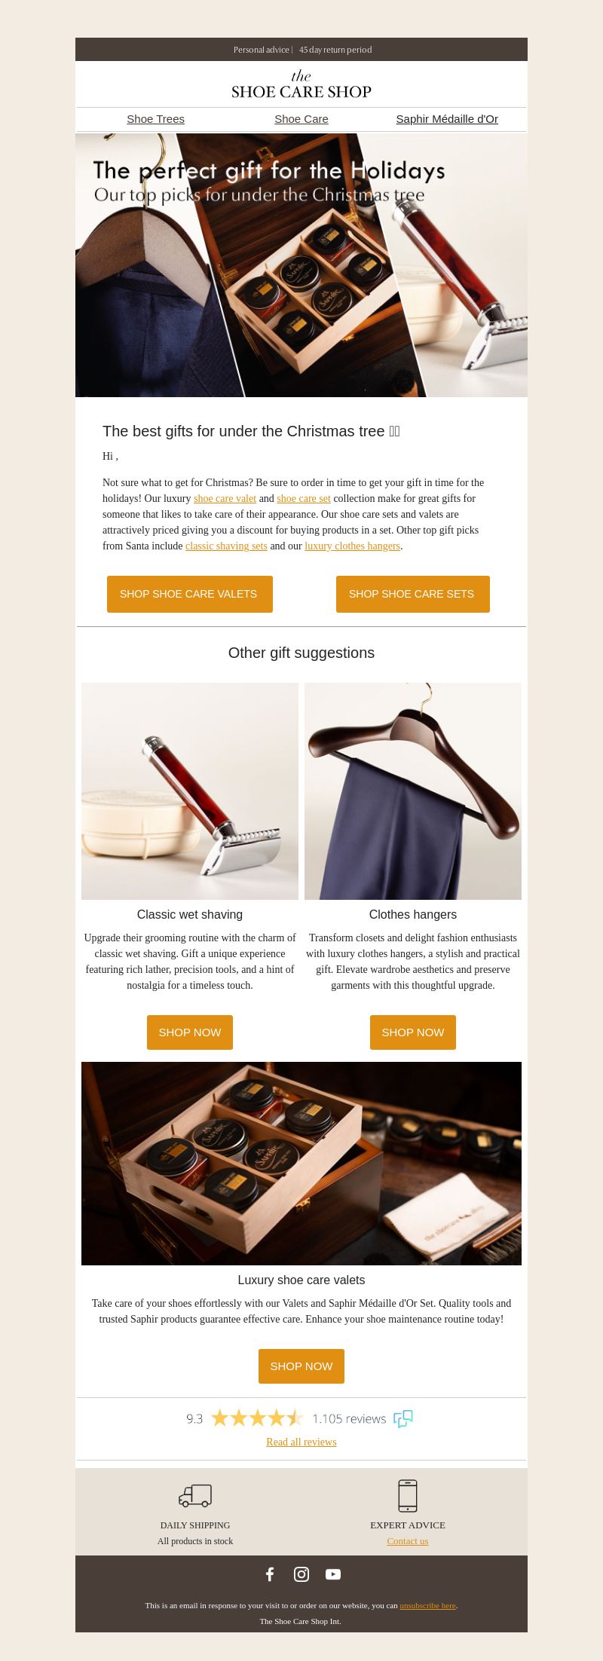603x1661 pixels.
Task: Open the Facebook icon in footer
Action: [270, 1574]
